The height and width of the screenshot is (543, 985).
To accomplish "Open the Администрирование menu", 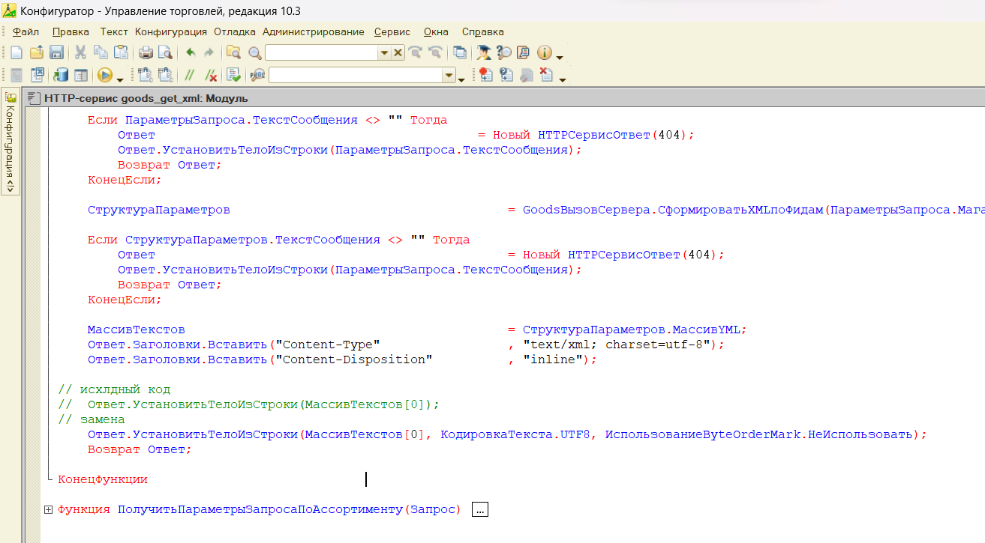I will coord(314,31).
